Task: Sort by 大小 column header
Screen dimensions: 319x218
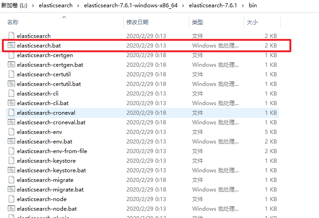Action: pos(252,22)
